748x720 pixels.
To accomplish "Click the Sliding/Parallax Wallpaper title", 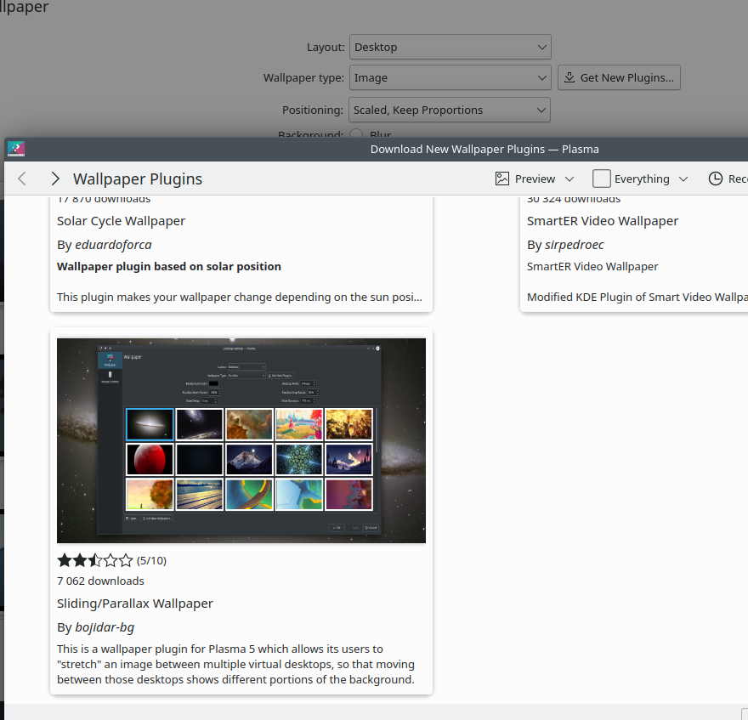I will pos(135,603).
